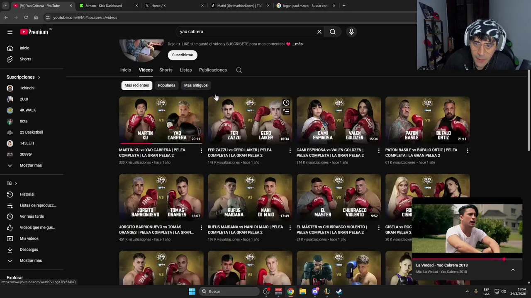Play Martin Ku vs Yao Cabrera thumbnail
This screenshot has width=531, height=298.
click(161, 120)
